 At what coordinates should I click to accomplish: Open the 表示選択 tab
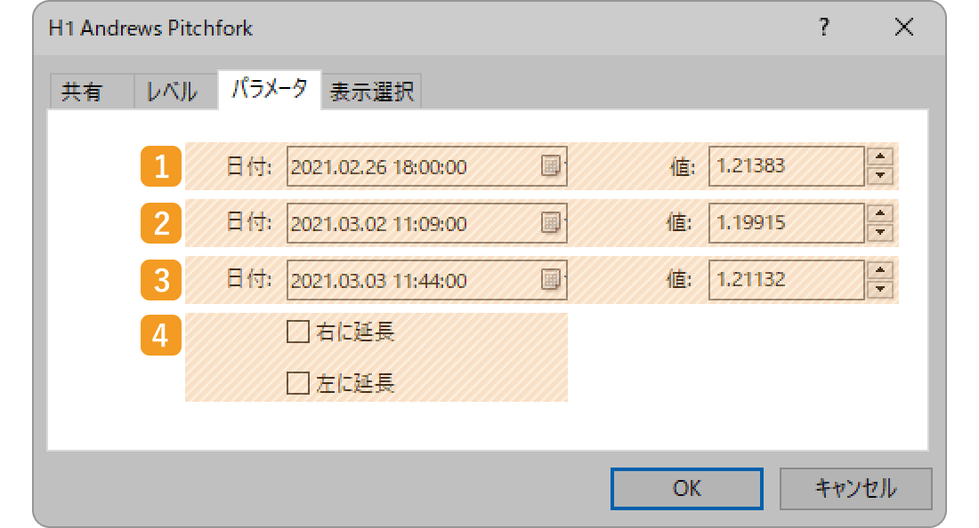pyautogui.click(x=371, y=92)
